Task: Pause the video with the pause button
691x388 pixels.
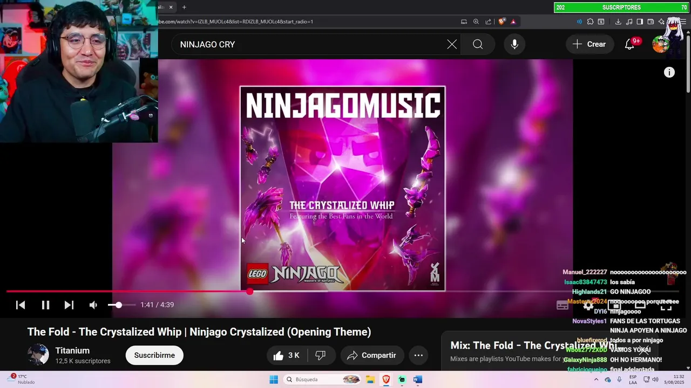Action: 45,305
